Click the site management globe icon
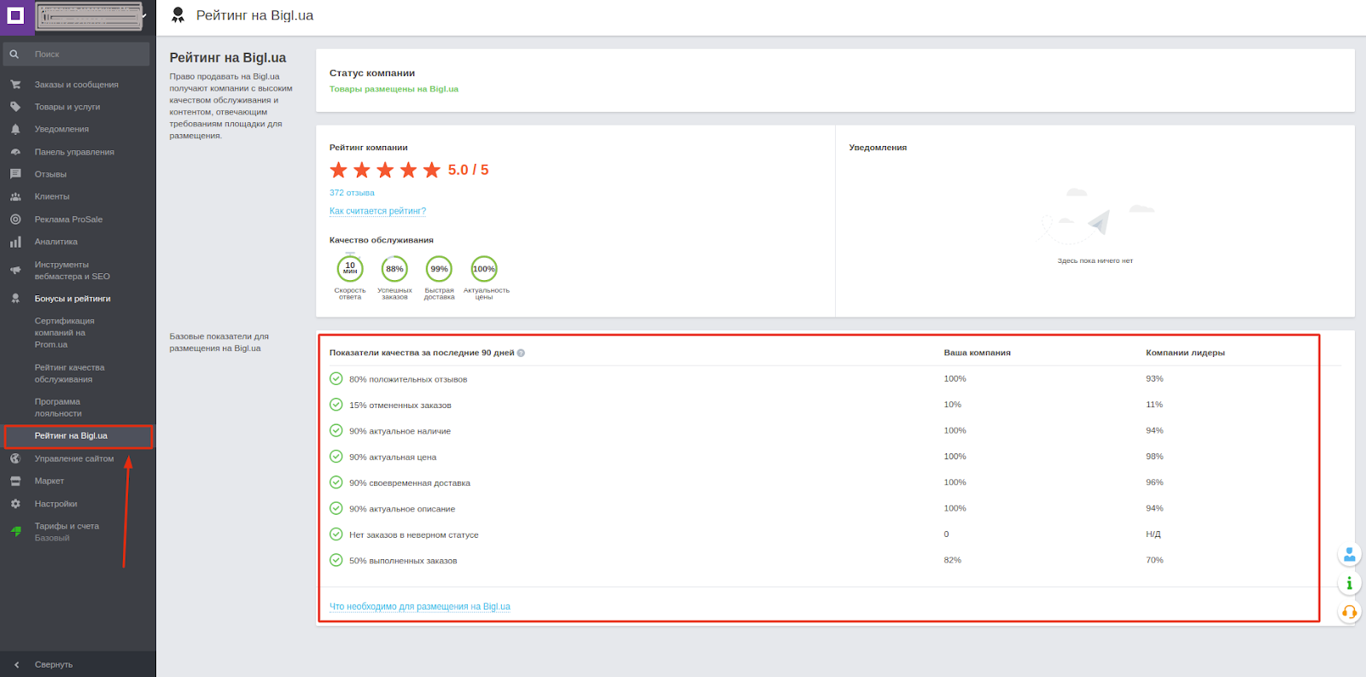This screenshot has height=677, width=1366. coord(15,458)
